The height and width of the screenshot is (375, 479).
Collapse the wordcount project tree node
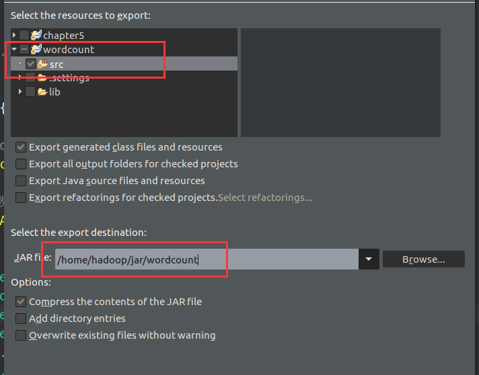click(14, 49)
